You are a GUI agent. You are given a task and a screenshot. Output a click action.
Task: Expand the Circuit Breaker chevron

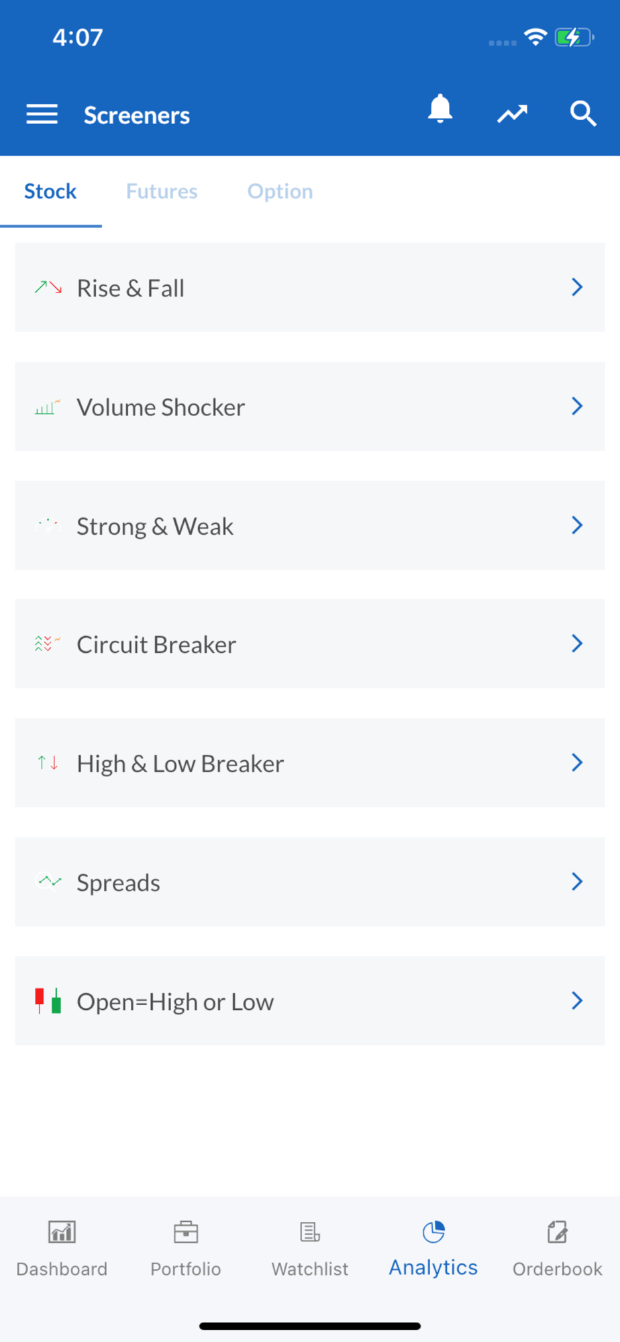(577, 644)
